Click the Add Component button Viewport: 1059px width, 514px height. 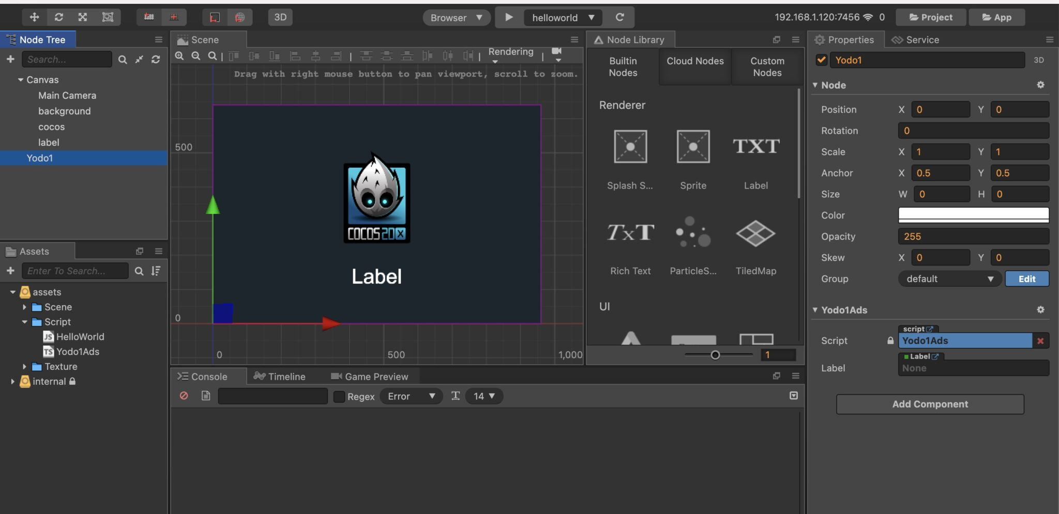[x=930, y=404]
